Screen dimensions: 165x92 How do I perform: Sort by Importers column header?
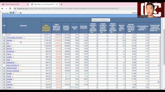(x=23, y=26)
